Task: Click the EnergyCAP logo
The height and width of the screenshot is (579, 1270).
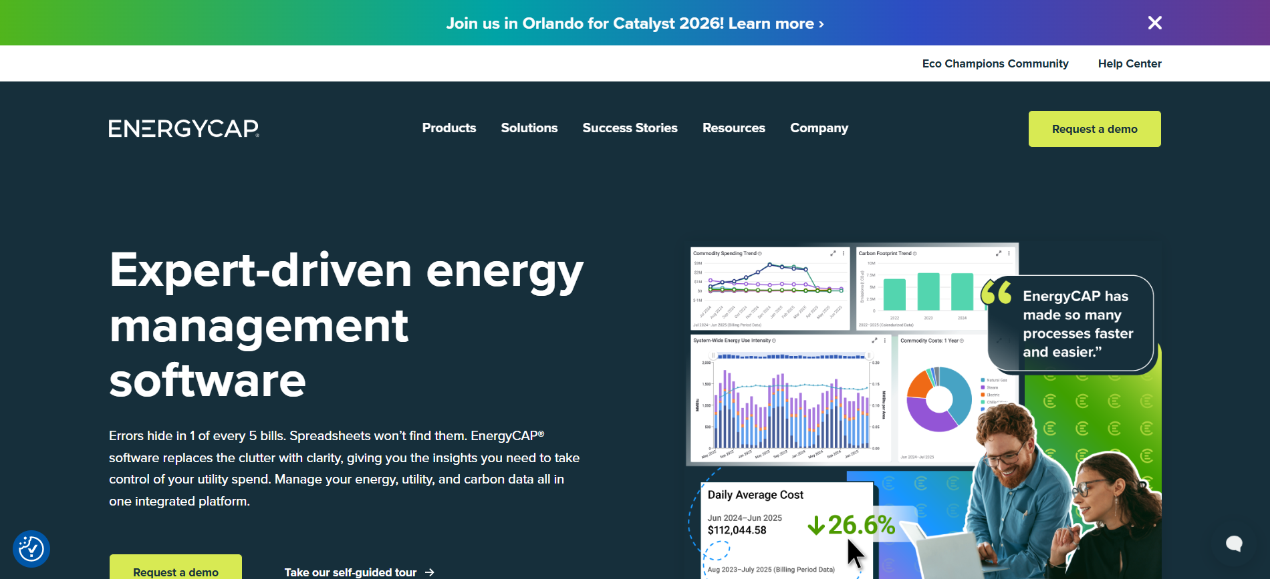Action: [x=184, y=128]
